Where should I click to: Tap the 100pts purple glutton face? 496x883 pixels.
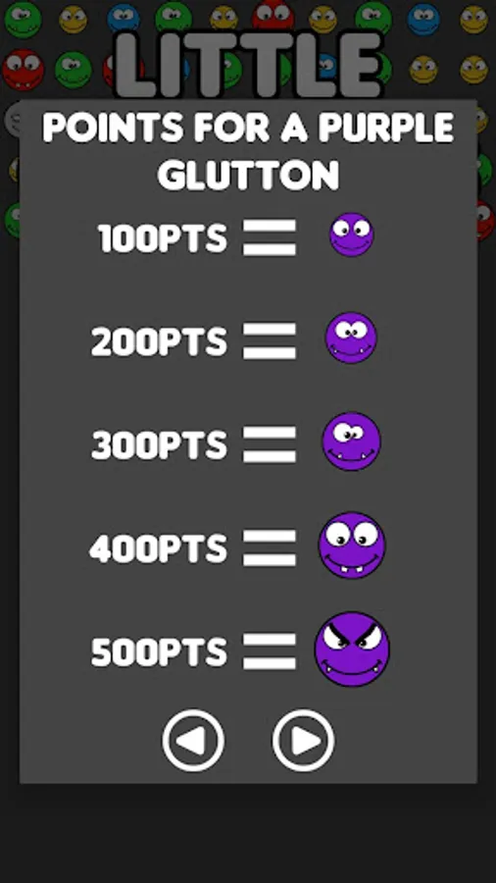352,234
